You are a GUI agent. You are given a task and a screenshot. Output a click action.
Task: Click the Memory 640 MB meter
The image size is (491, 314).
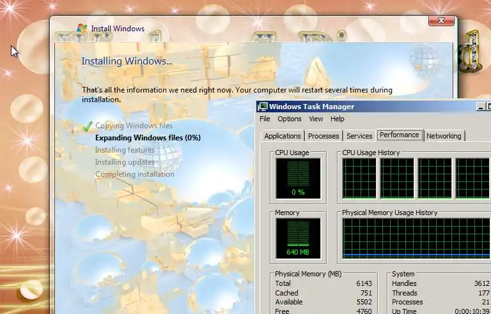click(298, 238)
